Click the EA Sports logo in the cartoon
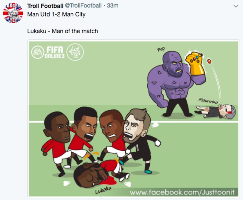 [x=38, y=52]
